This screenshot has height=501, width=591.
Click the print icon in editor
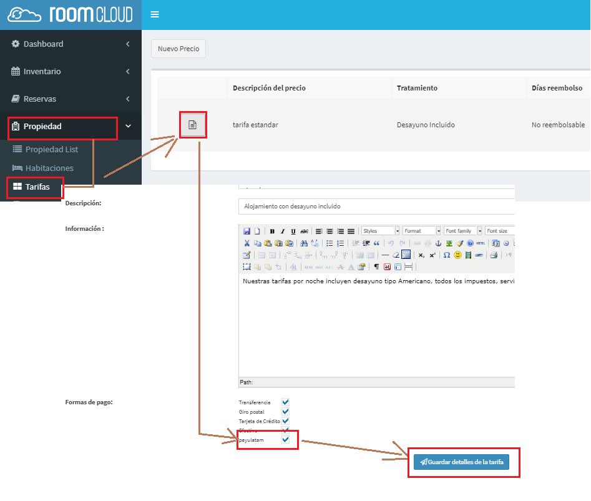click(494, 255)
